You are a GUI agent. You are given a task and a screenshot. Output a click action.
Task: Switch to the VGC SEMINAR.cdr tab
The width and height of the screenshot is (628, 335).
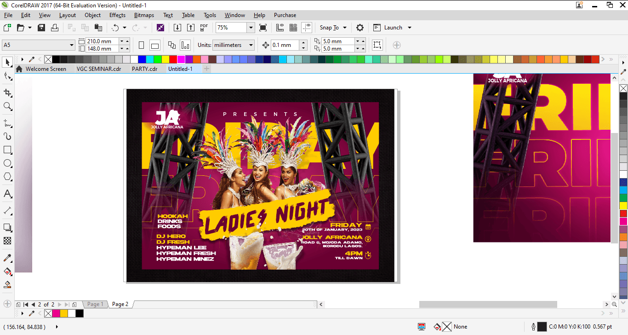coord(98,69)
